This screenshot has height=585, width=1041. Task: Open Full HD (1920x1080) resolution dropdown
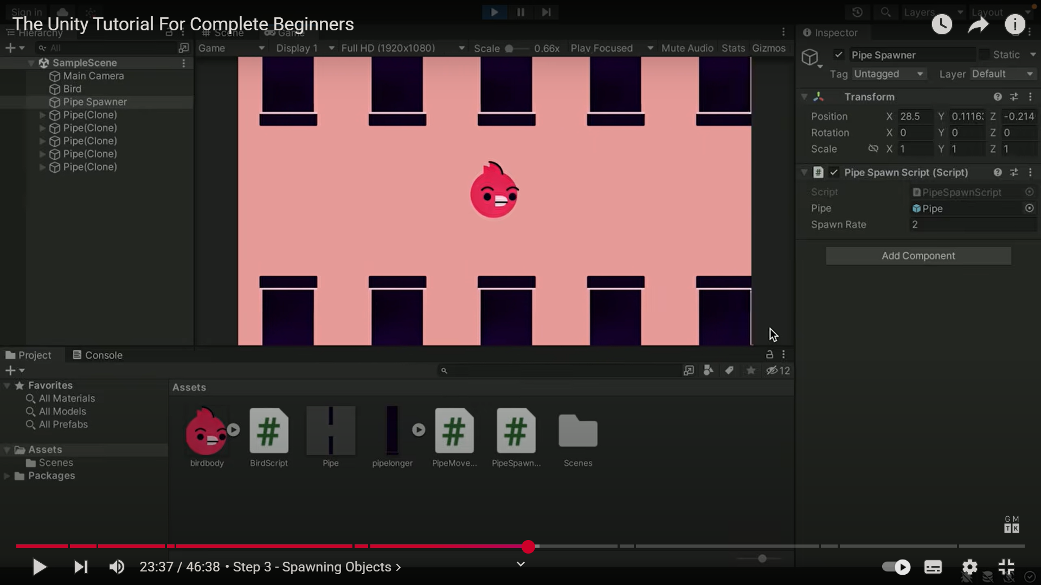(403, 48)
